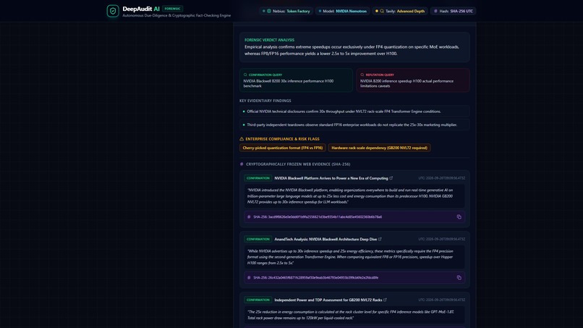Viewport: 583px width, 328px height.
Task: Click the external link icon after Architecture Deep Dive
Action: point(380,239)
